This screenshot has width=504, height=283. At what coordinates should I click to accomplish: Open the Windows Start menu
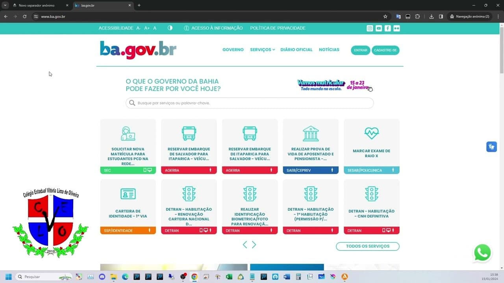(x=8, y=277)
